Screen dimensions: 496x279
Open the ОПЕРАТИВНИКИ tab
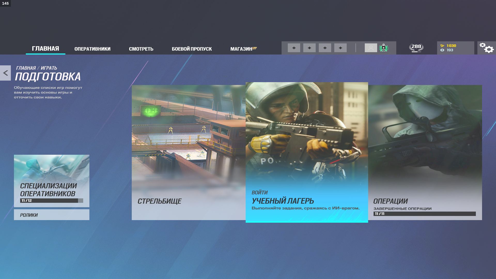click(92, 49)
